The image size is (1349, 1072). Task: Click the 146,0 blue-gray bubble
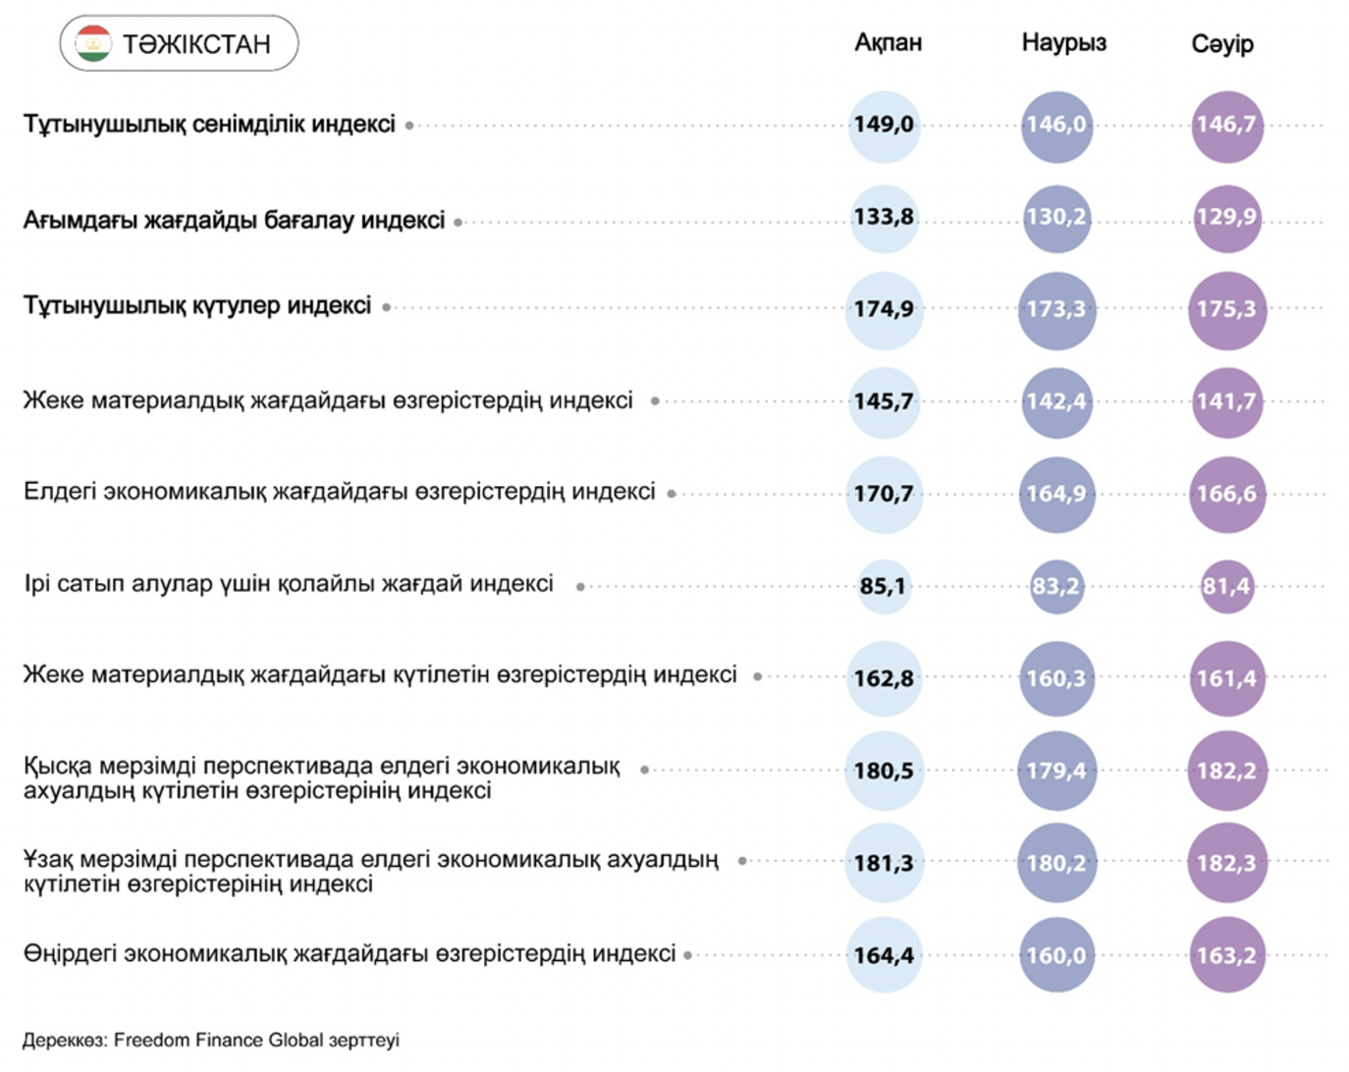pyautogui.click(x=1056, y=125)
